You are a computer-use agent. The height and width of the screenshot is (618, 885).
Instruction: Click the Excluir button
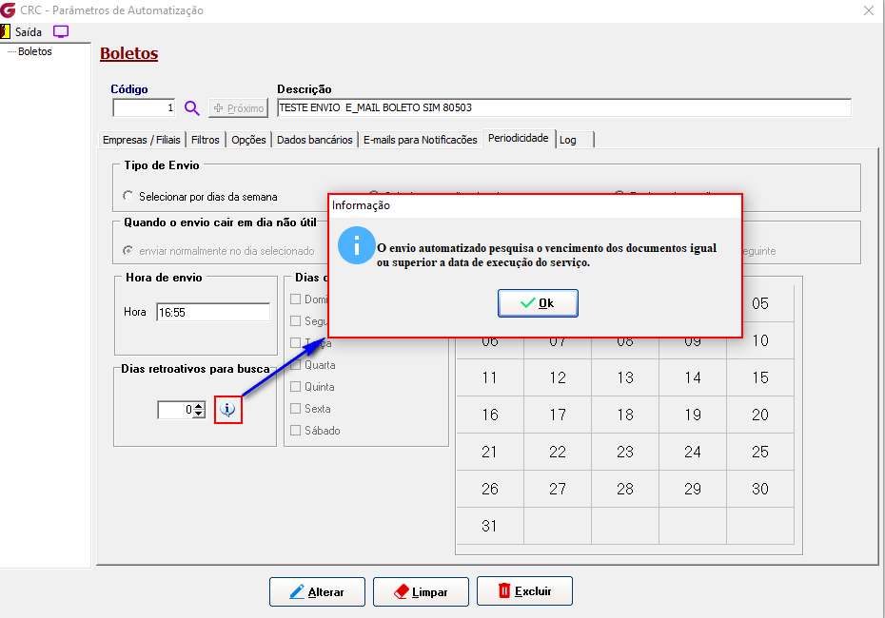(x=525, y=591)
